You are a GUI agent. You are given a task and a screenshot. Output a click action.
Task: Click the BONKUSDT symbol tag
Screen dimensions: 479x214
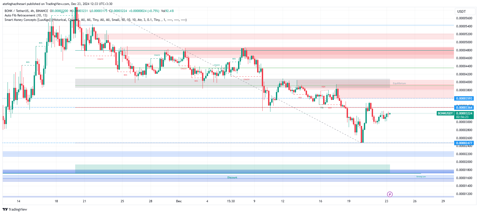pos(445,113)
